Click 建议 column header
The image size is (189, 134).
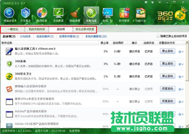134,43
